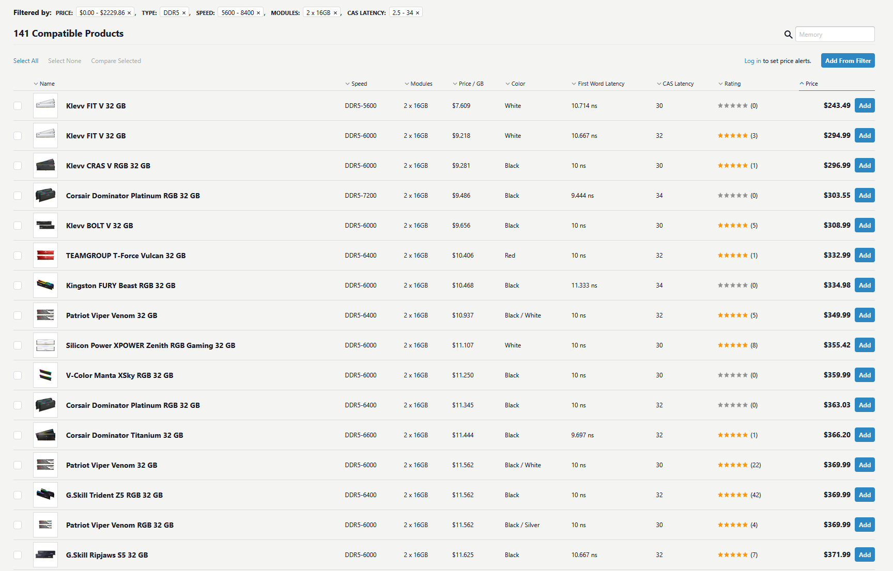
Task: Remove the DDR5 type filter
Action: tap(184, 13)
